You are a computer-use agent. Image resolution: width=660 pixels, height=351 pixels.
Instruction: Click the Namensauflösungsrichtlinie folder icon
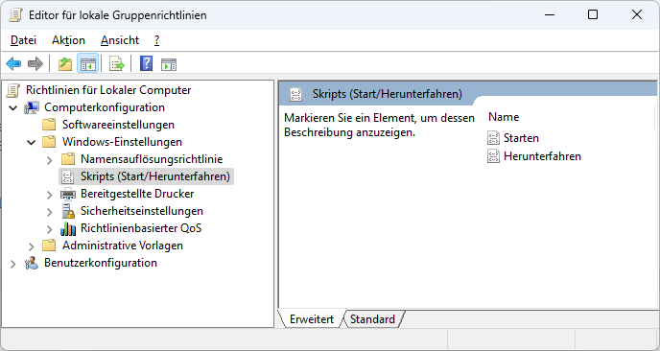[x=67, y=159]
